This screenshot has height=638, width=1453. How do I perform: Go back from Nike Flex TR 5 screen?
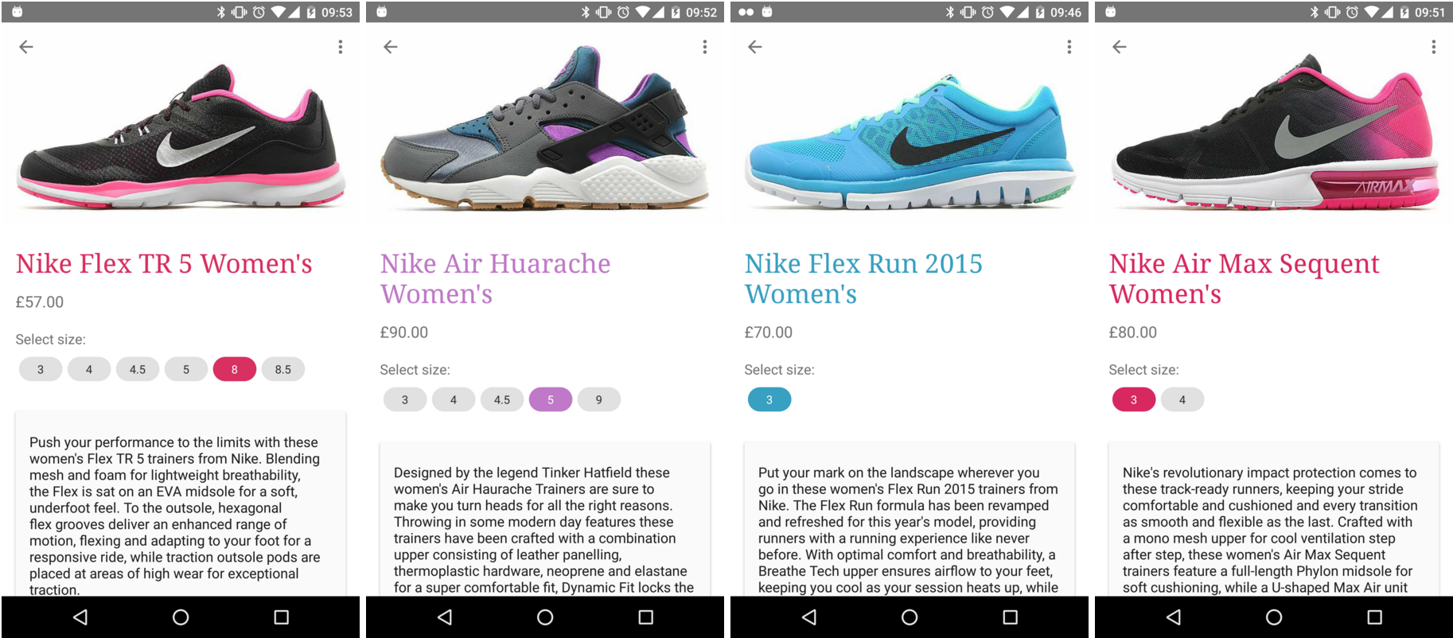26,47
